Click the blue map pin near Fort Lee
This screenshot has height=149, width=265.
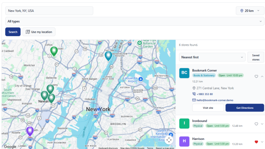[x=108, y=56]
